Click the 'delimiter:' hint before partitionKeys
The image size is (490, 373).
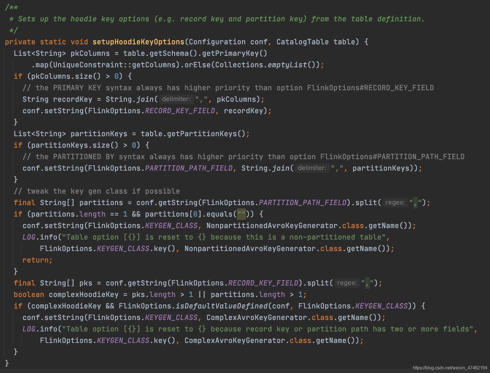pos(312,168)
